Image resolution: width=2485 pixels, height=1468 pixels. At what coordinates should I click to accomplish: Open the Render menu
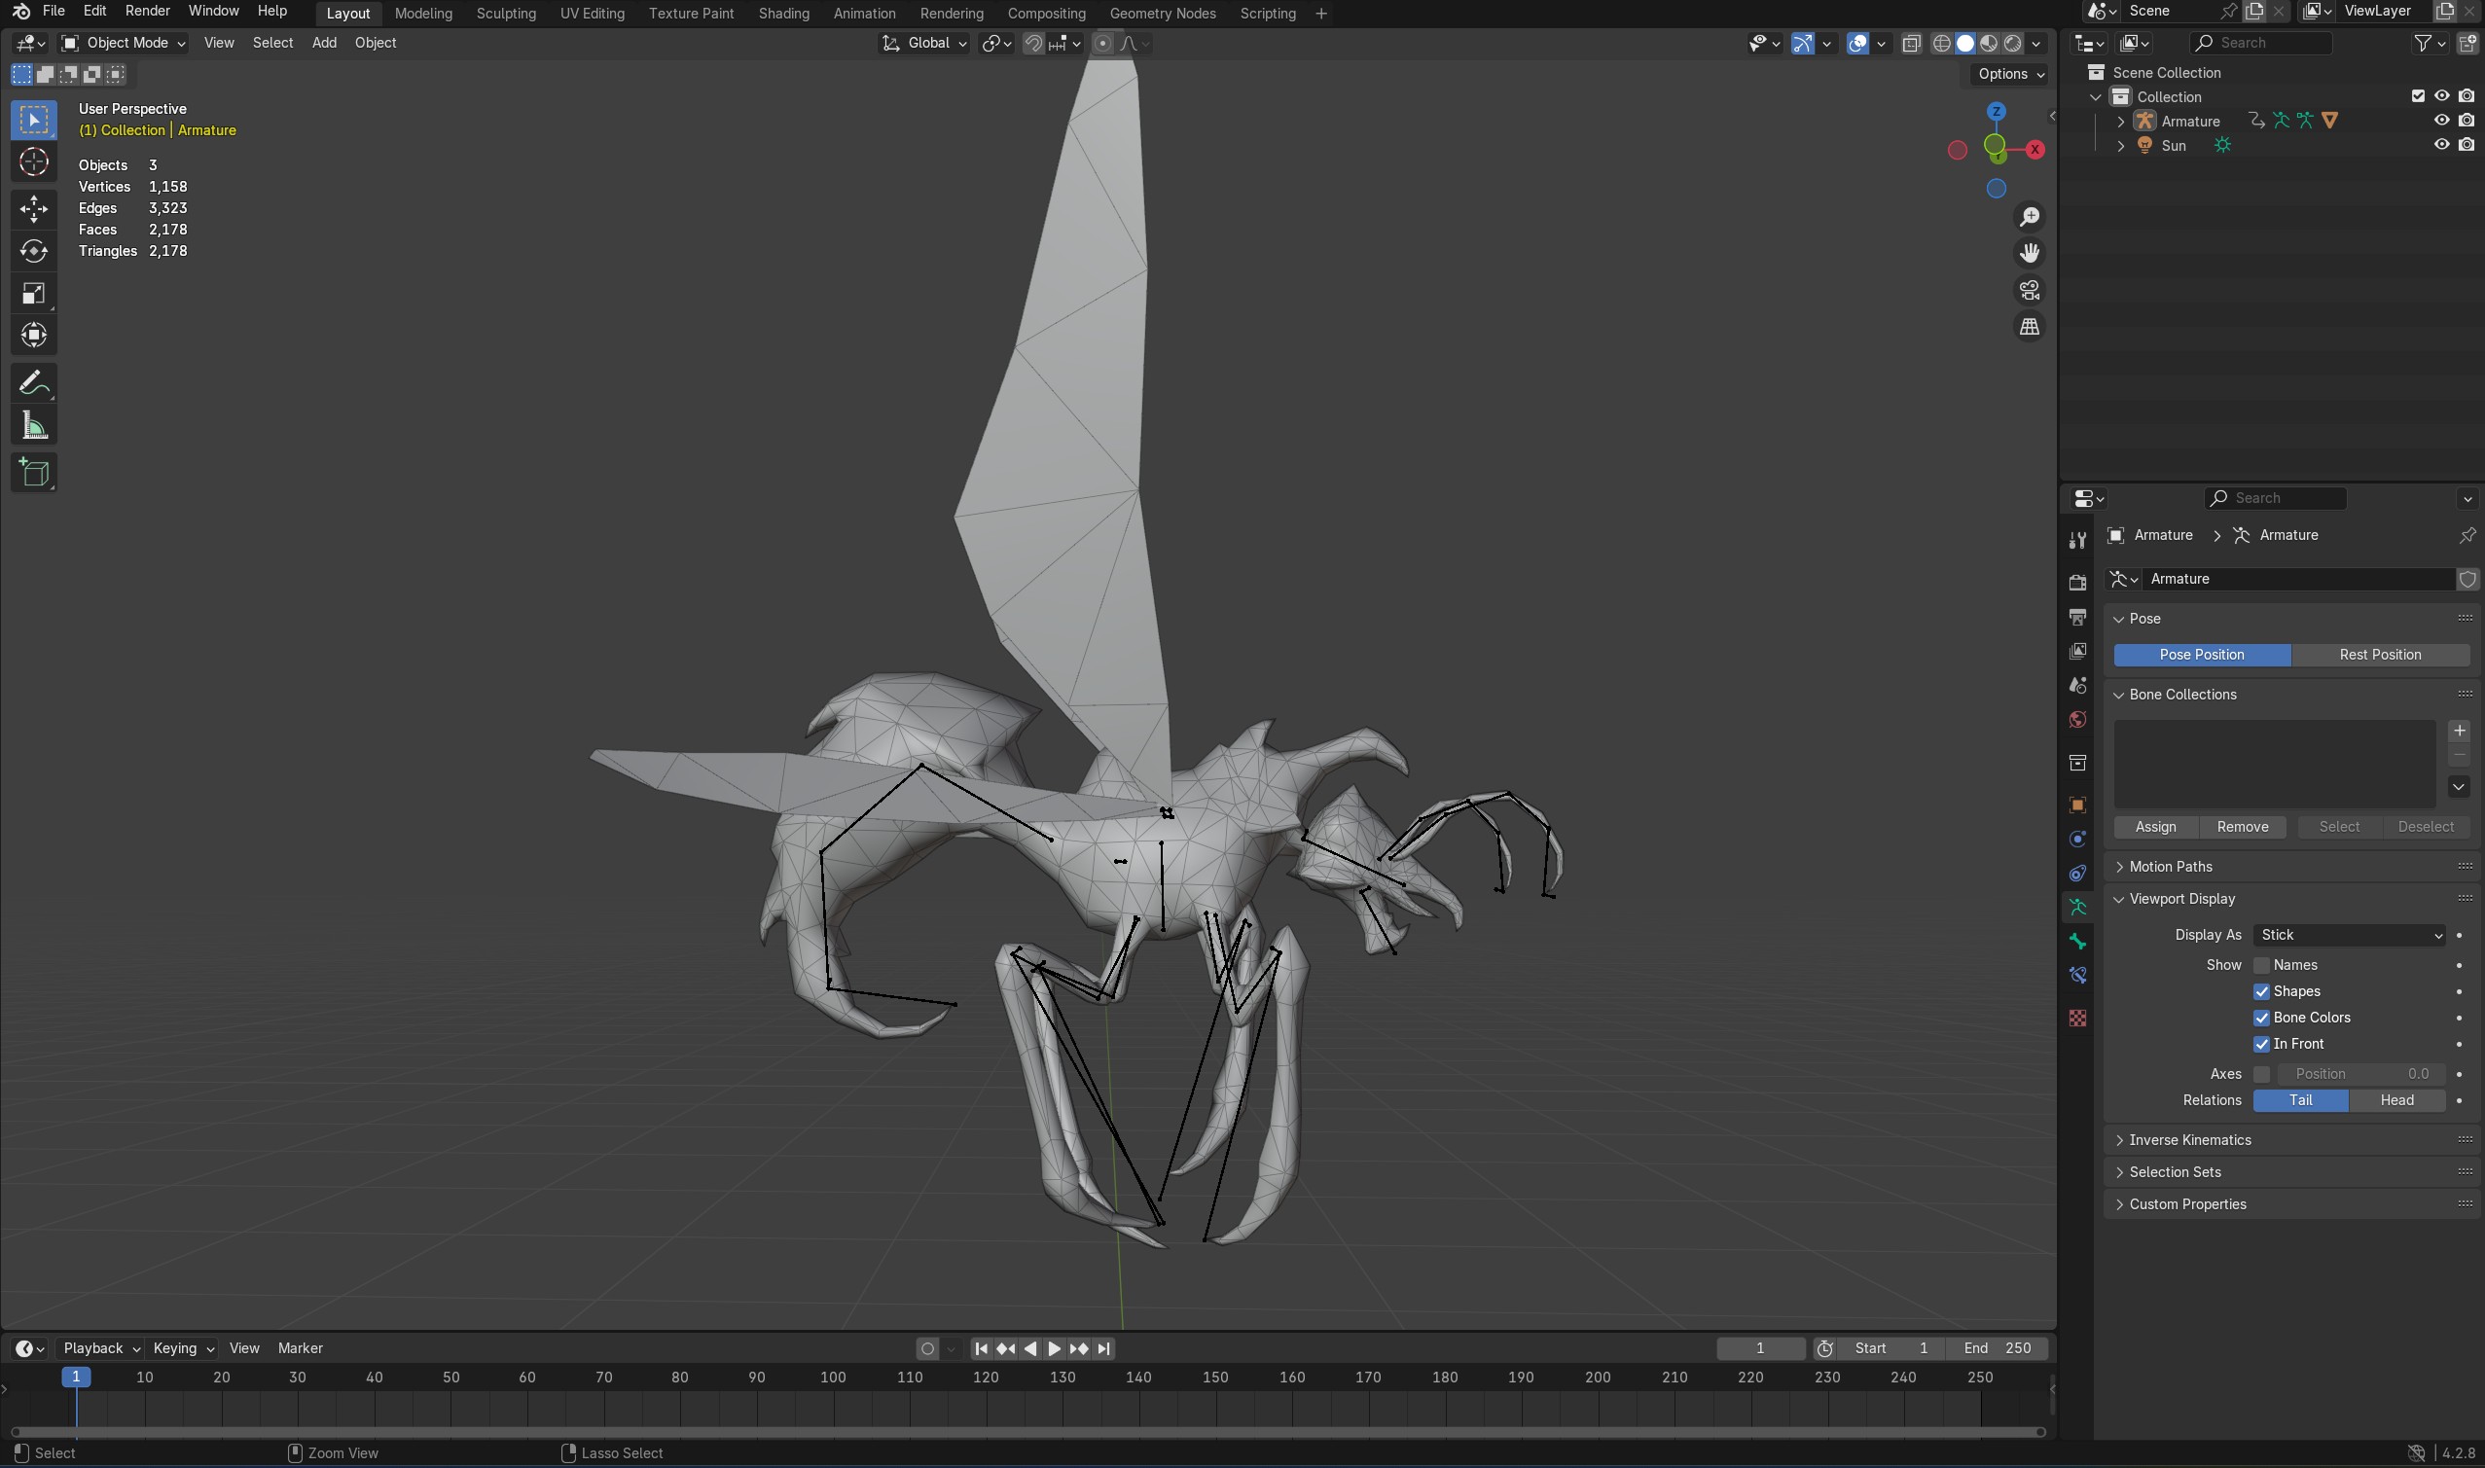coord(146,11)
